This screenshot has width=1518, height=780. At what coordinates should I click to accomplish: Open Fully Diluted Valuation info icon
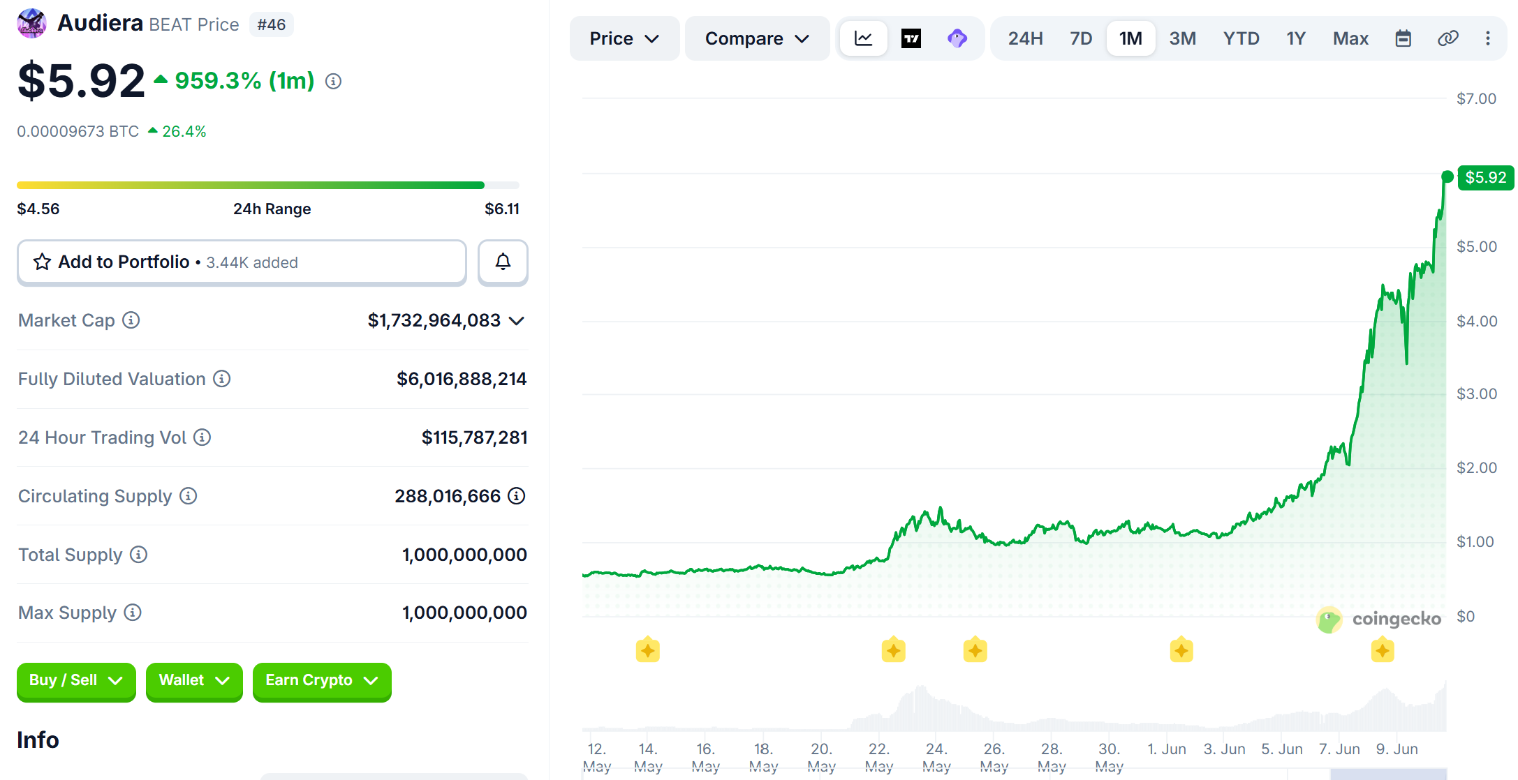222,379
